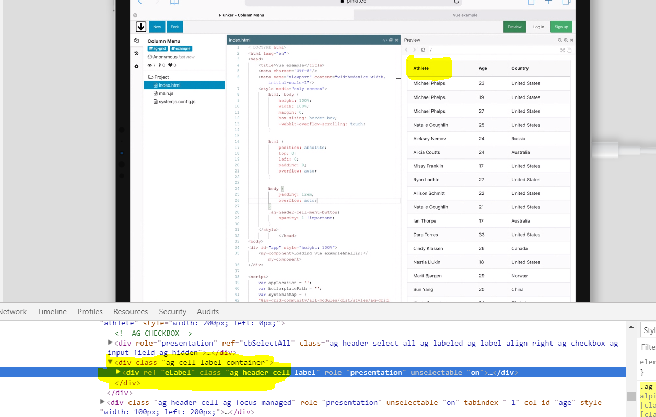This screenshot has width=656, height=417.
Task: Click the preview URL path field
Action: tap(493, 50)
